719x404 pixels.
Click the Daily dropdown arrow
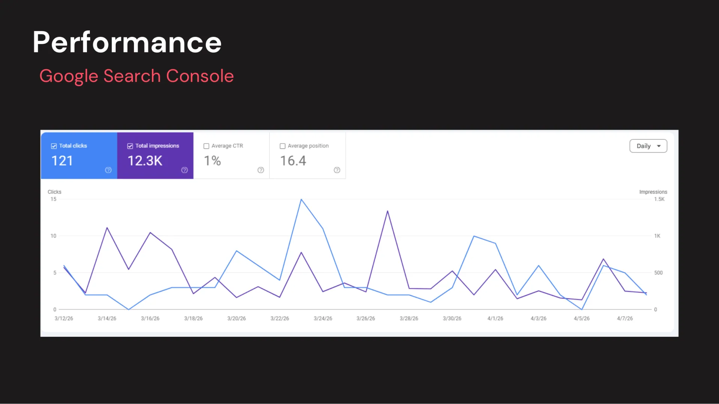659,146
